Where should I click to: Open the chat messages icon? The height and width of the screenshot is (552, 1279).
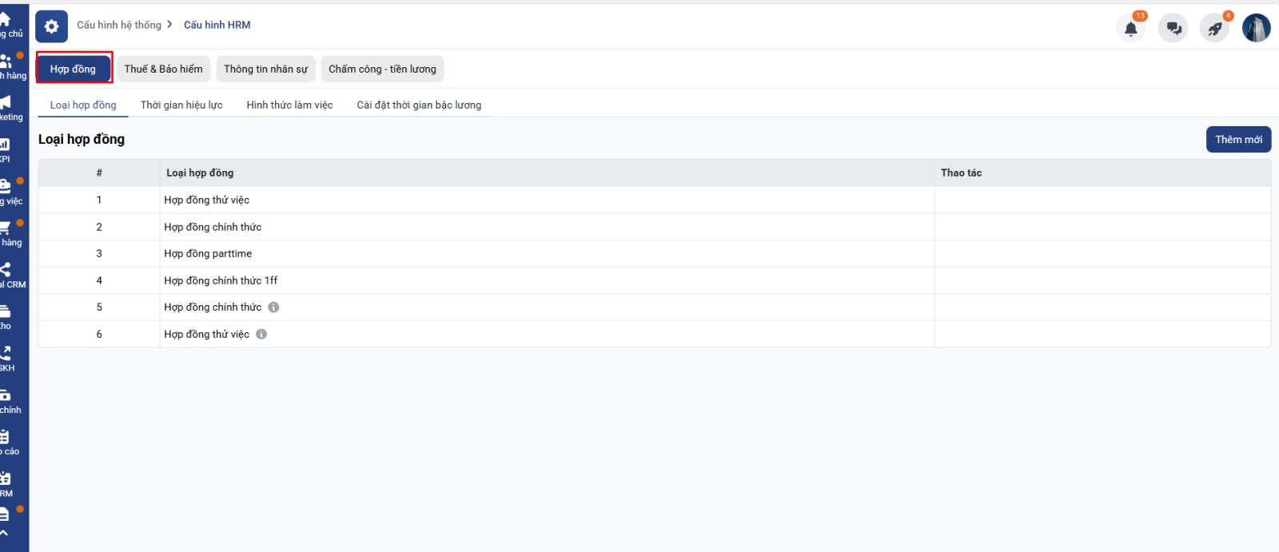point(1173,29)
